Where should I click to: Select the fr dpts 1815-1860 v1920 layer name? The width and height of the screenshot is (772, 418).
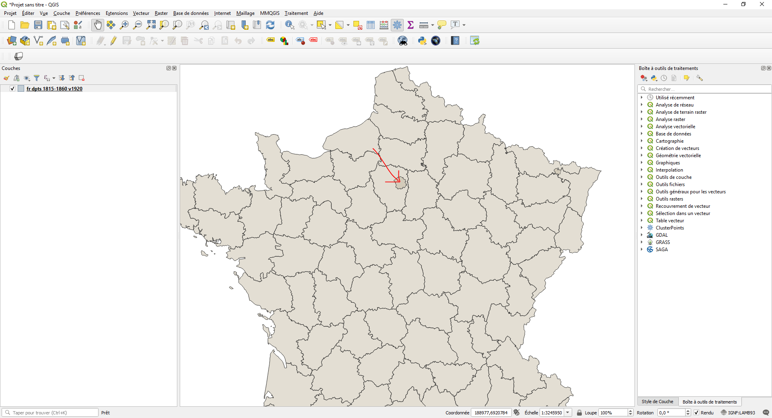pos(54,89)
